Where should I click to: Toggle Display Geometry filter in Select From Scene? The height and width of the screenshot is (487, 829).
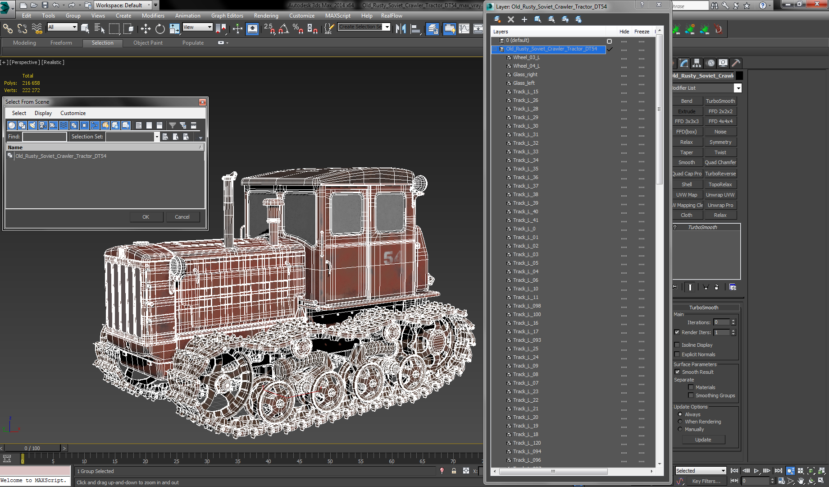click(x=12, y=125)
